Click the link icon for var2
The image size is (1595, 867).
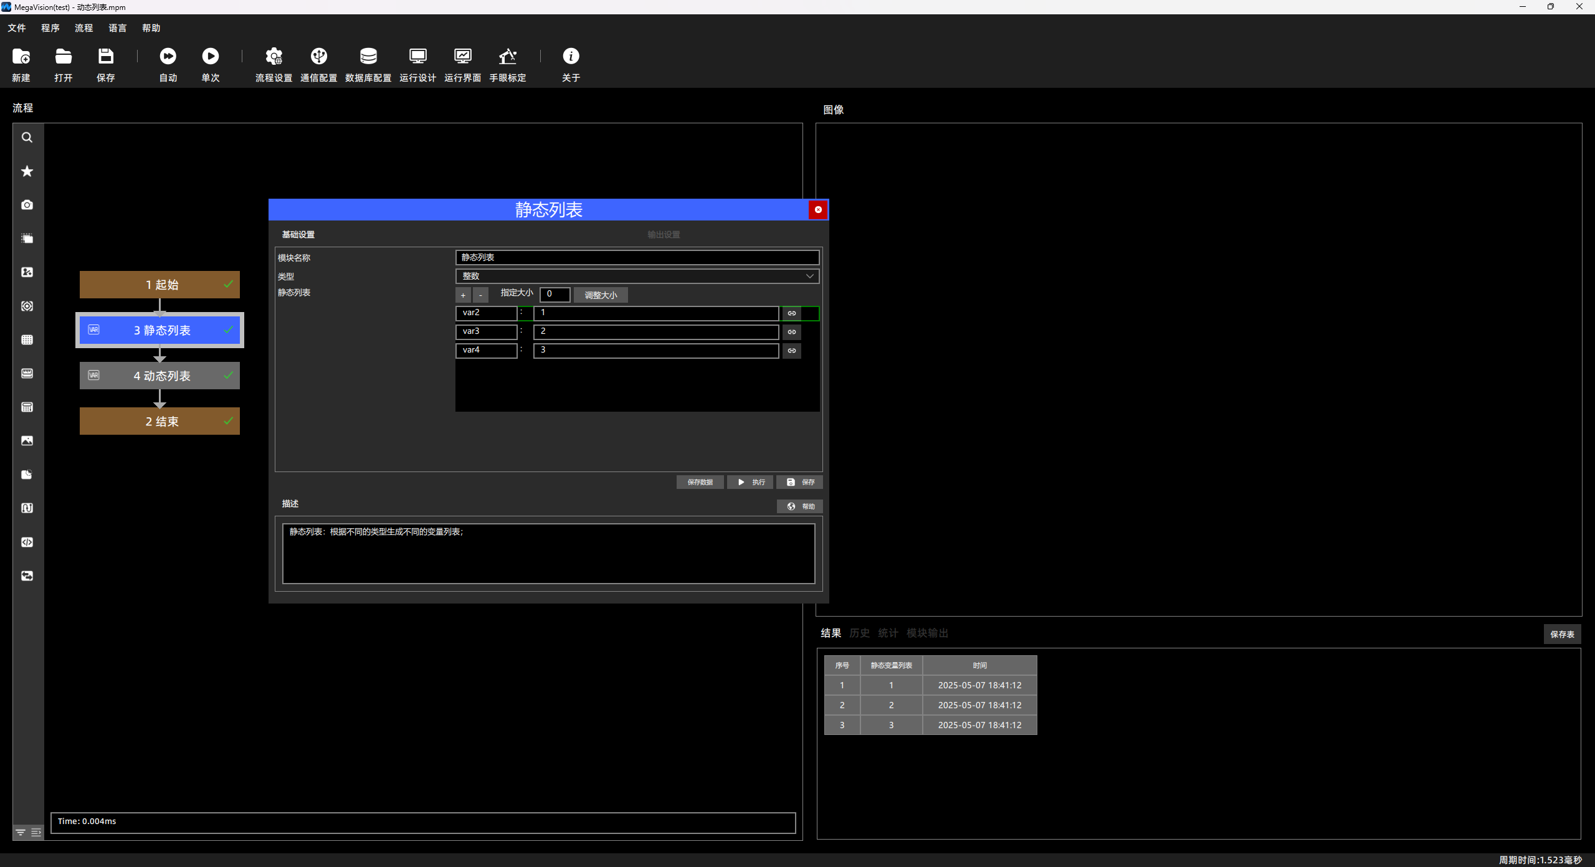point(792,313)
